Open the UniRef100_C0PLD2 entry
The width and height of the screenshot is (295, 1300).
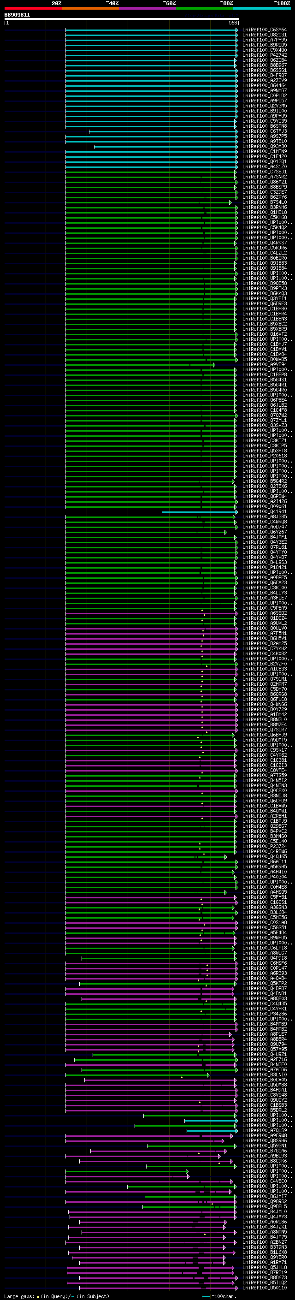(265, 95)
